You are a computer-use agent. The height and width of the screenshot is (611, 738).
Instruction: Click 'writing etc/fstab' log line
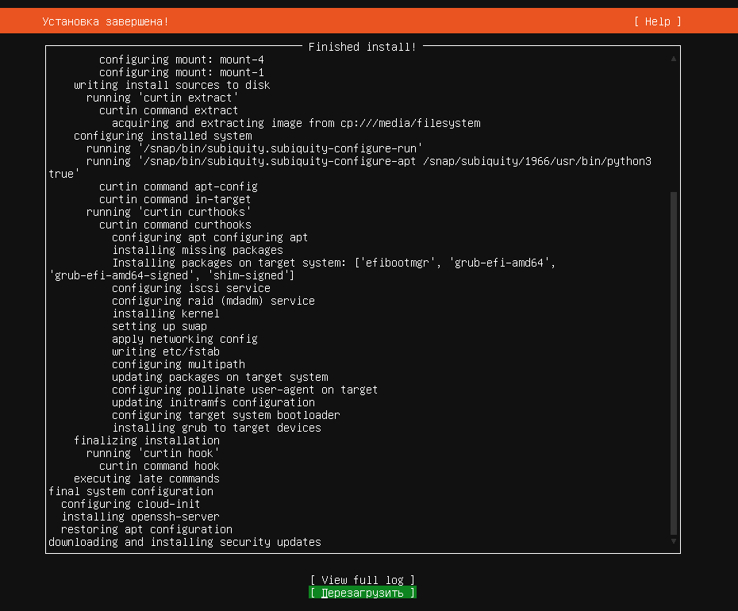[166, 352]
